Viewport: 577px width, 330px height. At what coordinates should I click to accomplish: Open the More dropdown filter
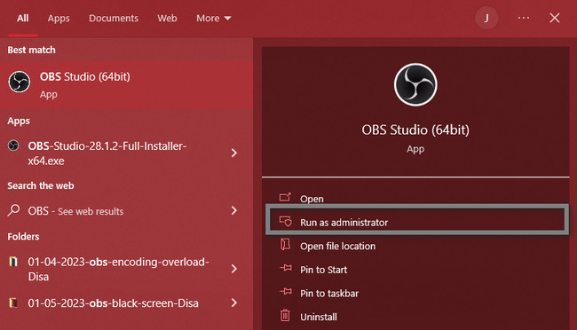(x=213, y=18)
